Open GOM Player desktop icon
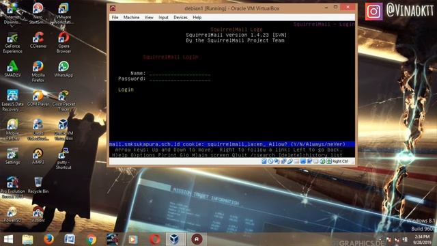Image resolution: width=437 pixels, height=246 pixels. tap(38, 98)
